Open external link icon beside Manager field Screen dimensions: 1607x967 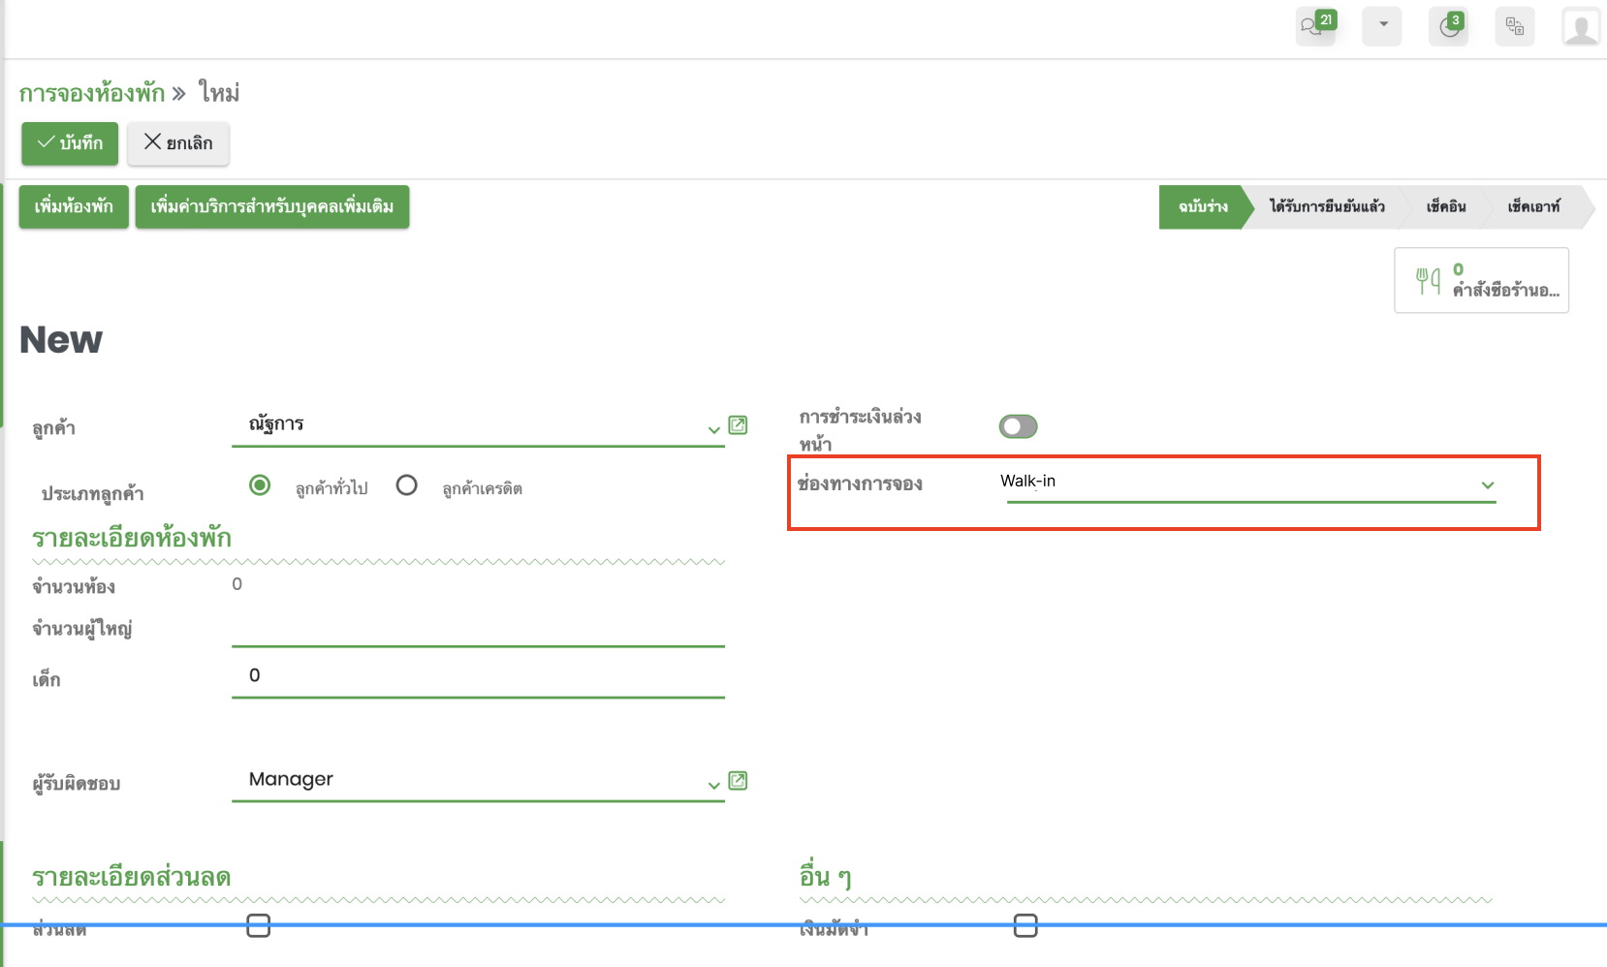coord(738,781)
